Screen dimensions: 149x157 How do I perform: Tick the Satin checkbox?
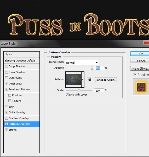click(x=6, y=107)
